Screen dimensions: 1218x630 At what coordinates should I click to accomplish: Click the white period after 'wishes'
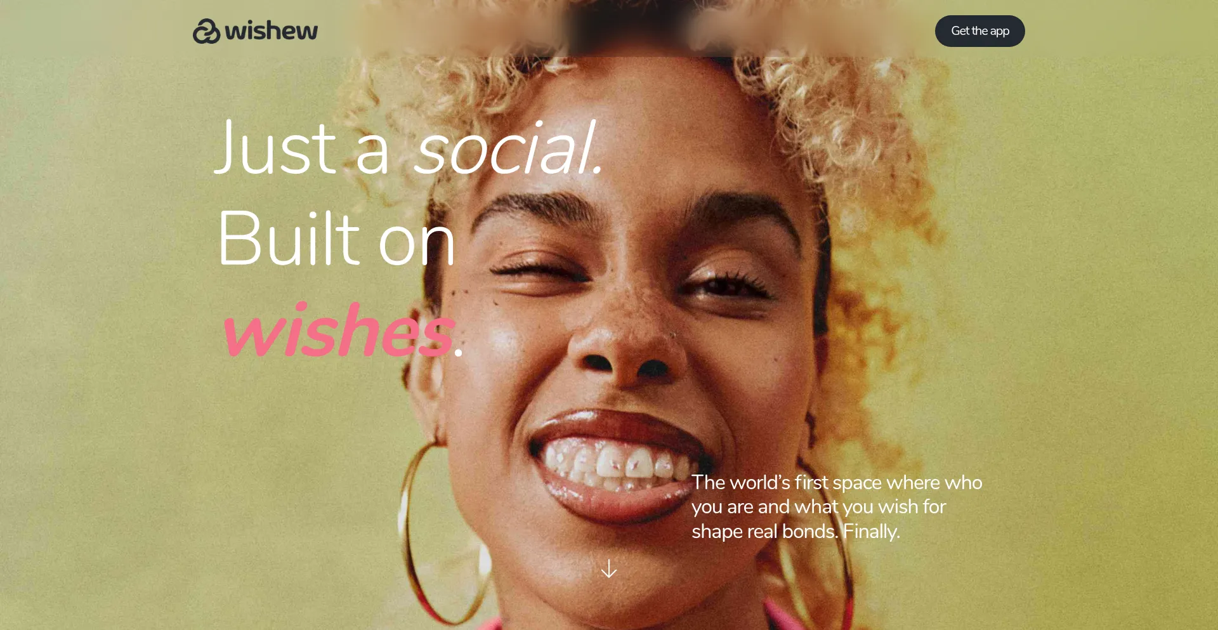459,352
